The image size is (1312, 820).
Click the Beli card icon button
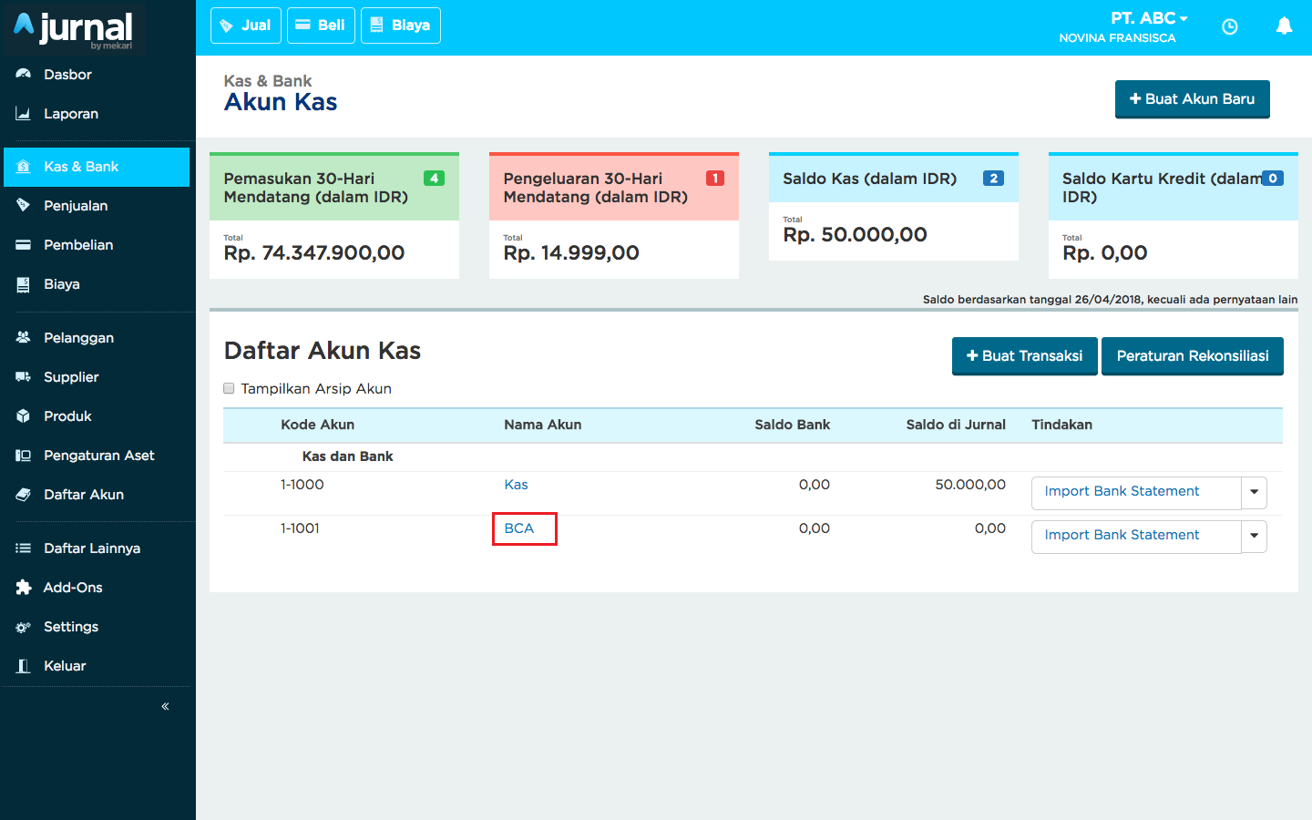[321, 26]
